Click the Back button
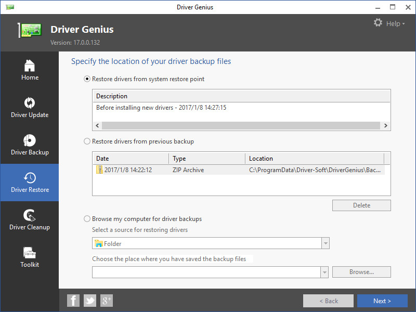This screenshot has height=312, width=416. tap(328, 301)
